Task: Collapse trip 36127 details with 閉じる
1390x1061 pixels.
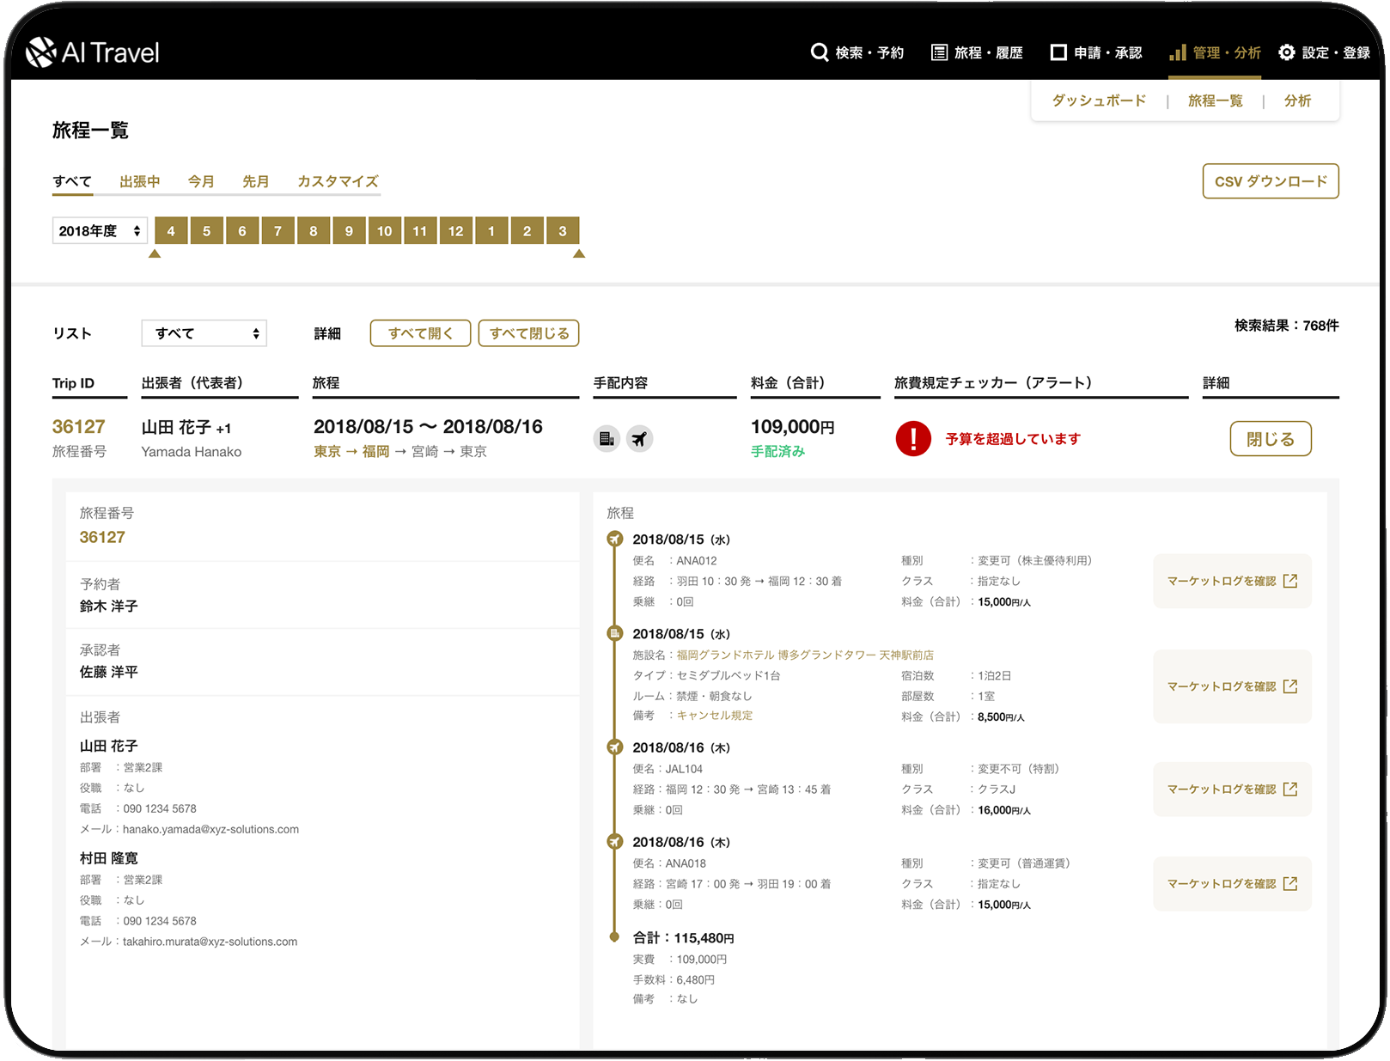Action: (x=1270, y=439)
